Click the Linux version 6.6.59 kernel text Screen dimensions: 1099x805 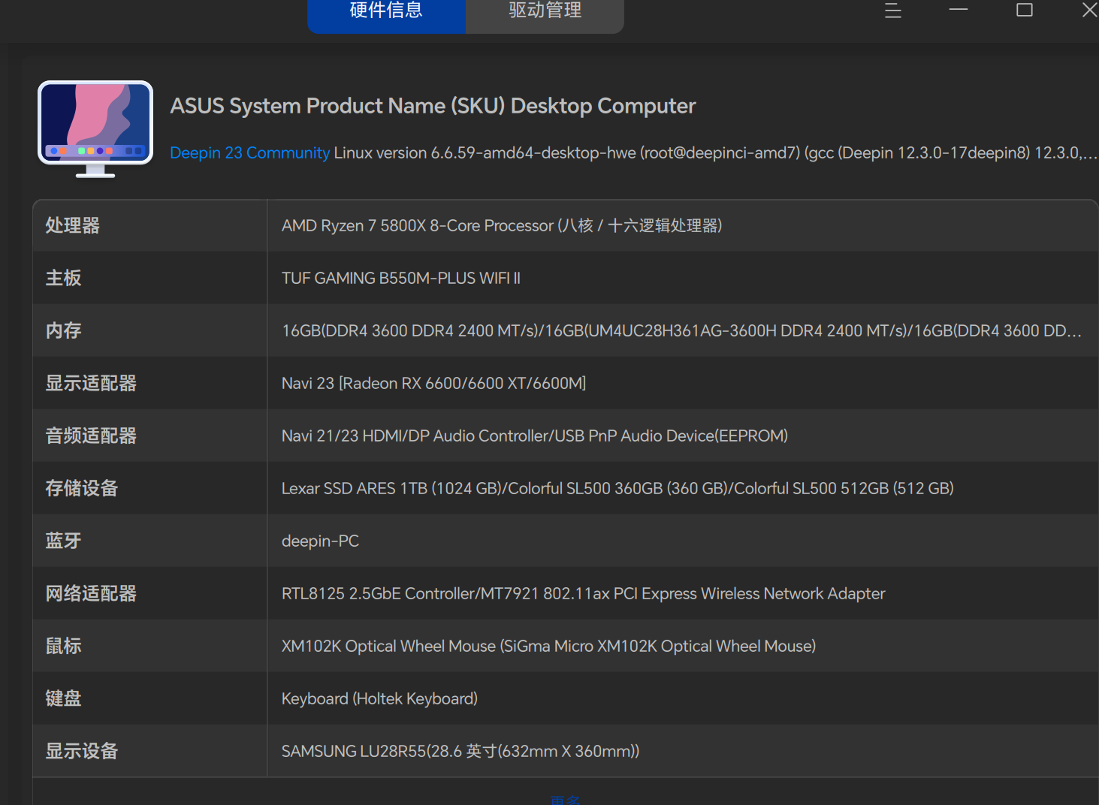point(715,153)
